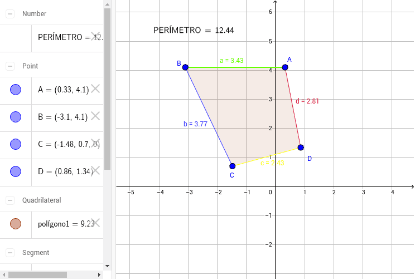Click the vertical scrollbar thumb
Screen dimensions: 415x280
[107, 89]
